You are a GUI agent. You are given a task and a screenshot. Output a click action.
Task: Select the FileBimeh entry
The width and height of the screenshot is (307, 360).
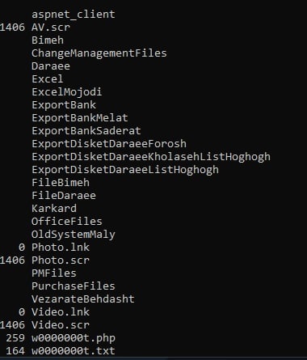click(61, 182)
